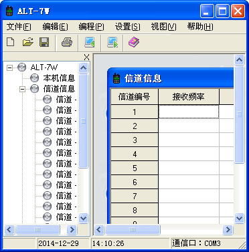The image size is (249, 252).
Task: Select channel row header 7
Action: coord(135,197)
